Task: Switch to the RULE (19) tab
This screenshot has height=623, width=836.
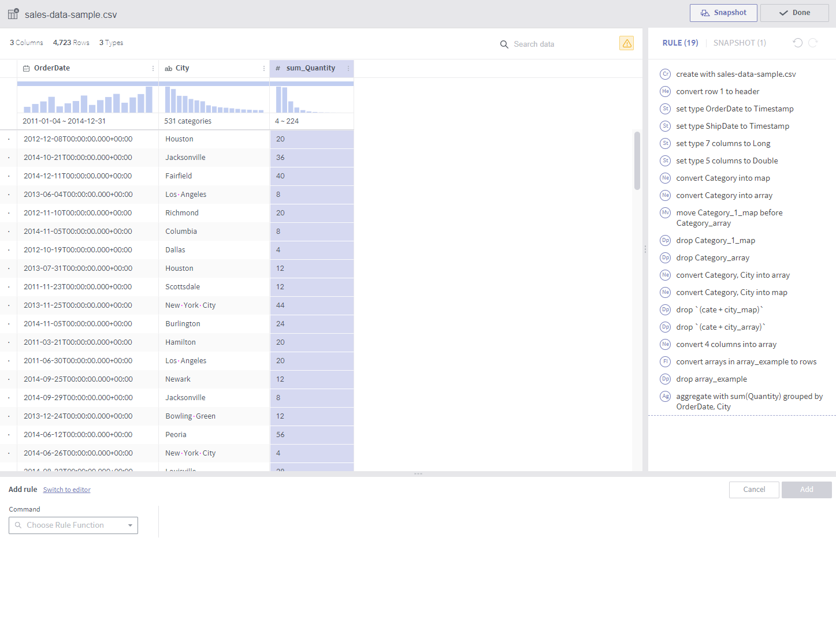Action: tap(680, 43)
